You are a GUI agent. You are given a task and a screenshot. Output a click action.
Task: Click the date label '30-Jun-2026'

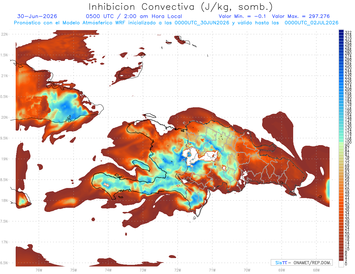tap(37, 16)
